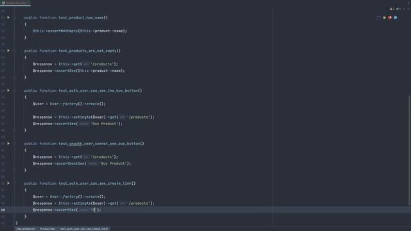The image size is (411, 231).
Task: Collapse test_product_has_name function fold marker
Action: tap(15, 17)
